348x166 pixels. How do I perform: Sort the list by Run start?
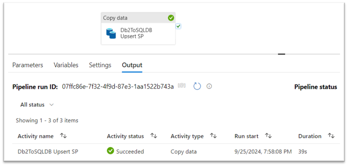pyautogui.click(x=268, y=136)
